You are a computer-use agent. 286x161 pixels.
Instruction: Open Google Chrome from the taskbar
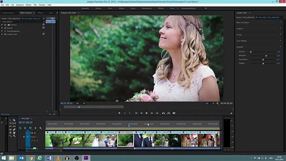coord(31,158)
